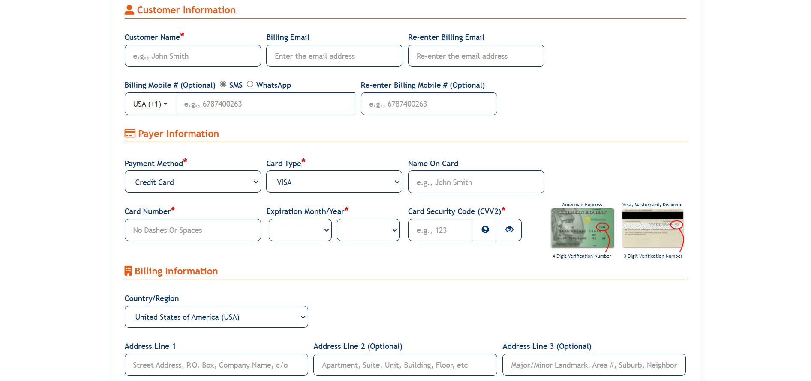Show the security code with eye icon

click(x=509, y=230)
